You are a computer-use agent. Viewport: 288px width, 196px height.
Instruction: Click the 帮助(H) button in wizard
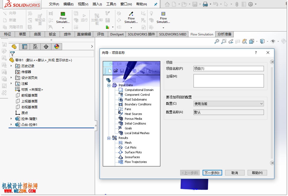point(257,173)
